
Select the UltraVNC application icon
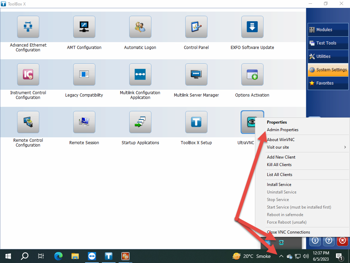tap(248, 122)
